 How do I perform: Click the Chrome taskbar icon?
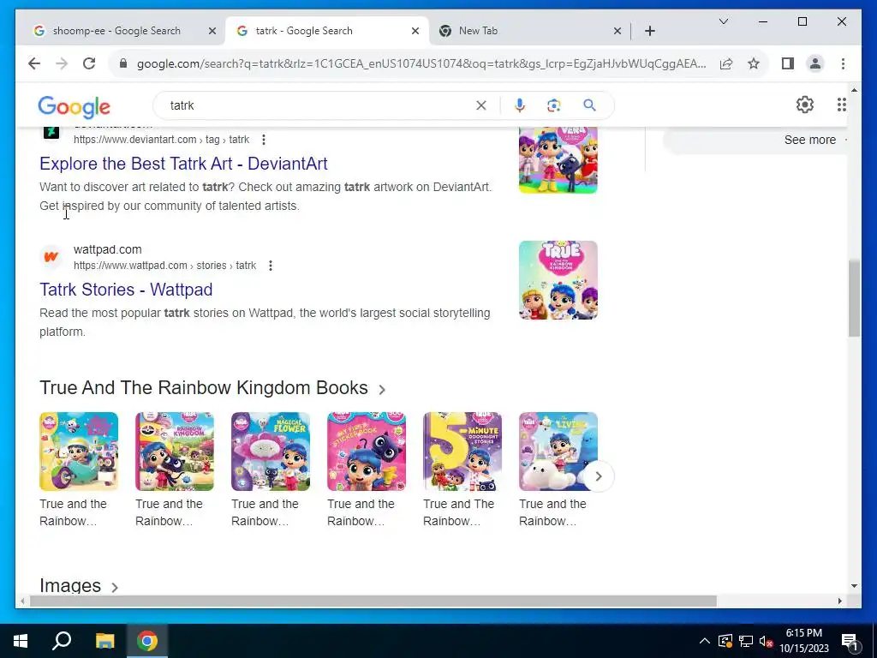pos(147,641)
